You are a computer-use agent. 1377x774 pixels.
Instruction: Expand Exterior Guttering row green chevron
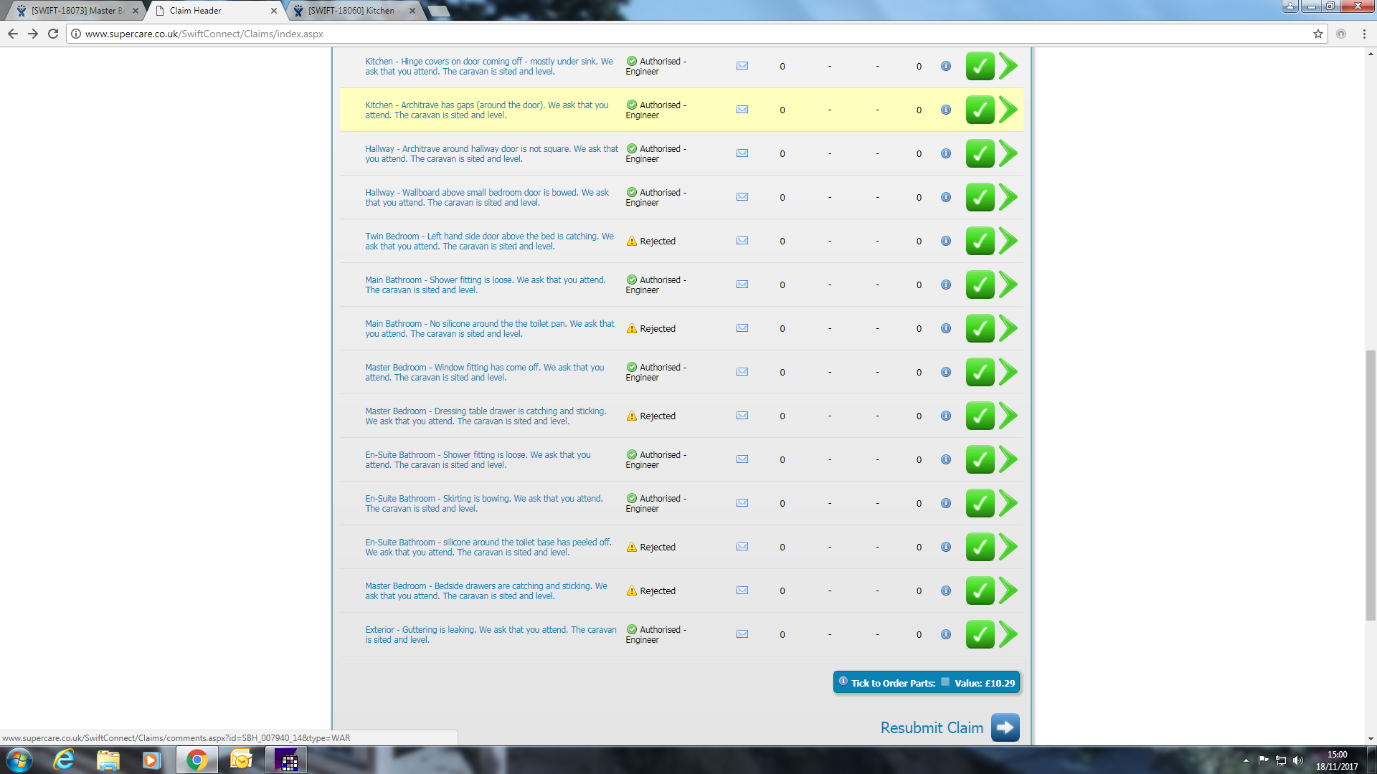pos(1008,634)
